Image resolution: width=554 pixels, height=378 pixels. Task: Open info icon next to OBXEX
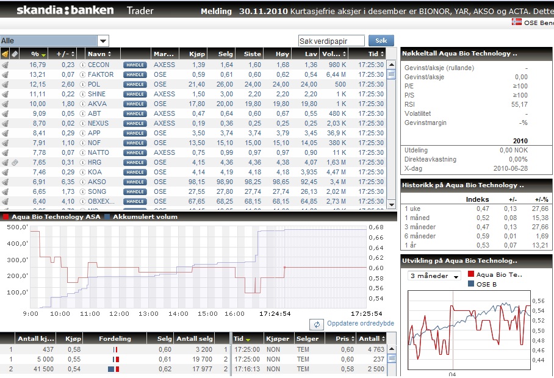tap(82, 202)
